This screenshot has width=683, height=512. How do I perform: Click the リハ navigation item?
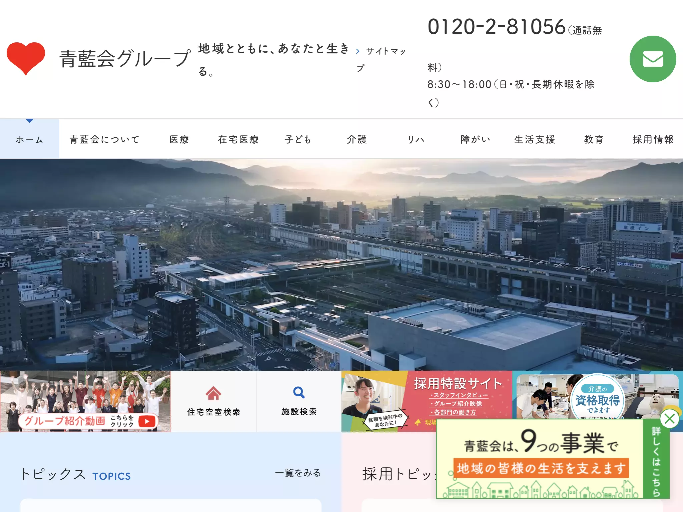tap(416, 139)
